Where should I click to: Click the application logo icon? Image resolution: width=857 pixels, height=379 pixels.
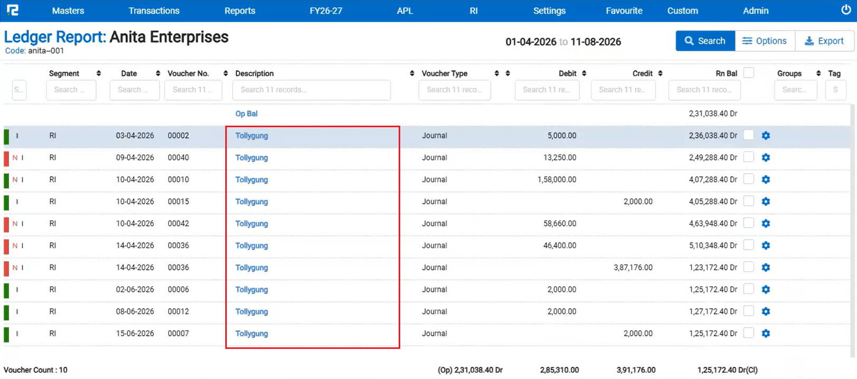pyautogui.click(x=12, y=10)
